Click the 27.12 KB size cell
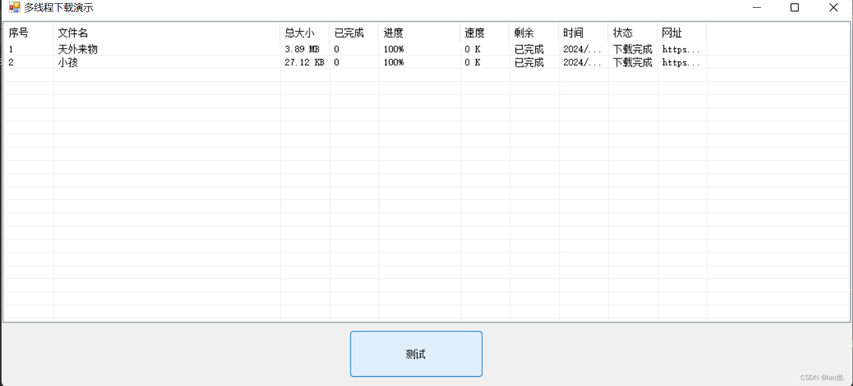Viewport: 853px width, 386px height. pos(305,62)
